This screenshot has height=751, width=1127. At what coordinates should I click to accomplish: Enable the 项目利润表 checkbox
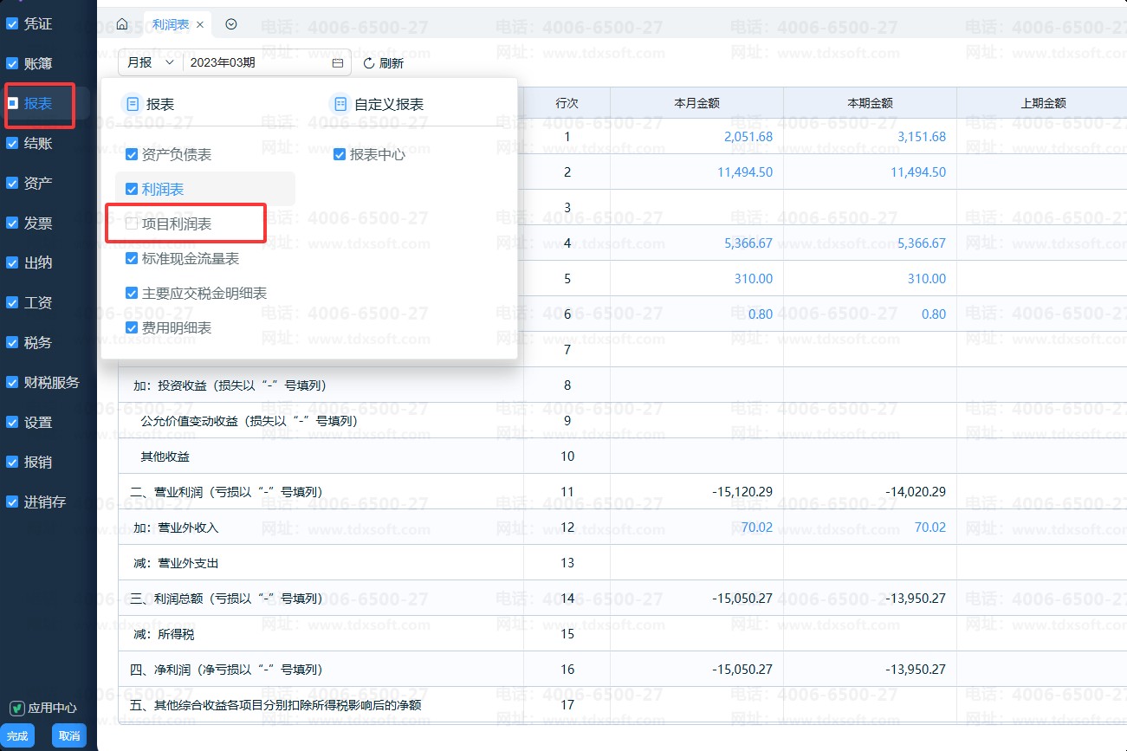pos(132,223)
